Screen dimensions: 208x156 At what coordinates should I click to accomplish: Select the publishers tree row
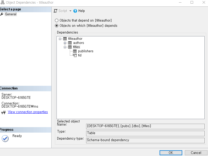tap(86, 51)
